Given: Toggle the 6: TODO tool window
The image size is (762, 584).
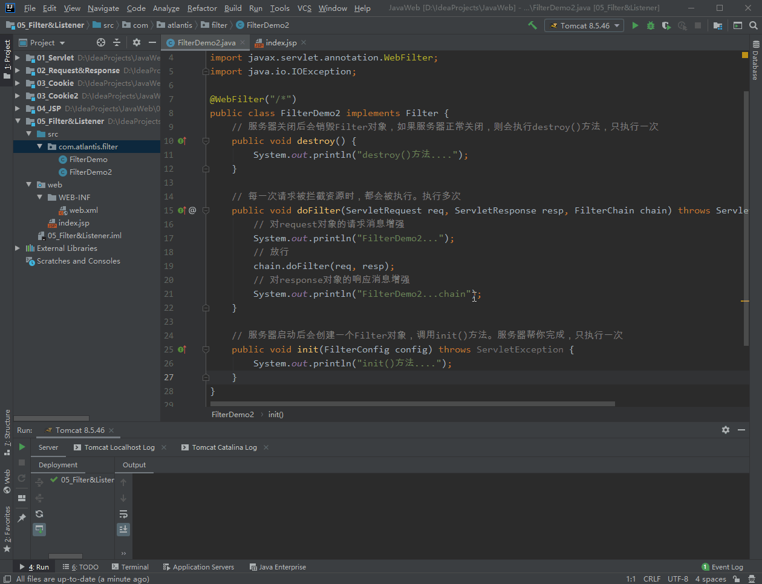Looking at the screenshot, I should [x=80, y=567].
